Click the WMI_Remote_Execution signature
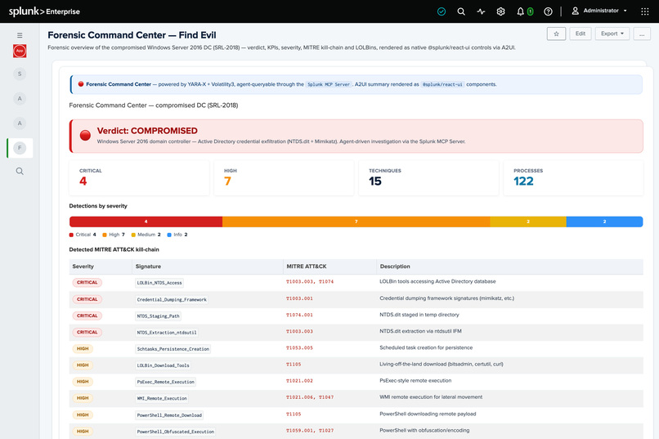The width and height of the screenshot is (659, 439). 162,398
